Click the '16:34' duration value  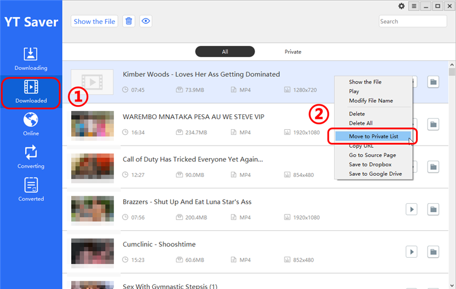(138, 133)
